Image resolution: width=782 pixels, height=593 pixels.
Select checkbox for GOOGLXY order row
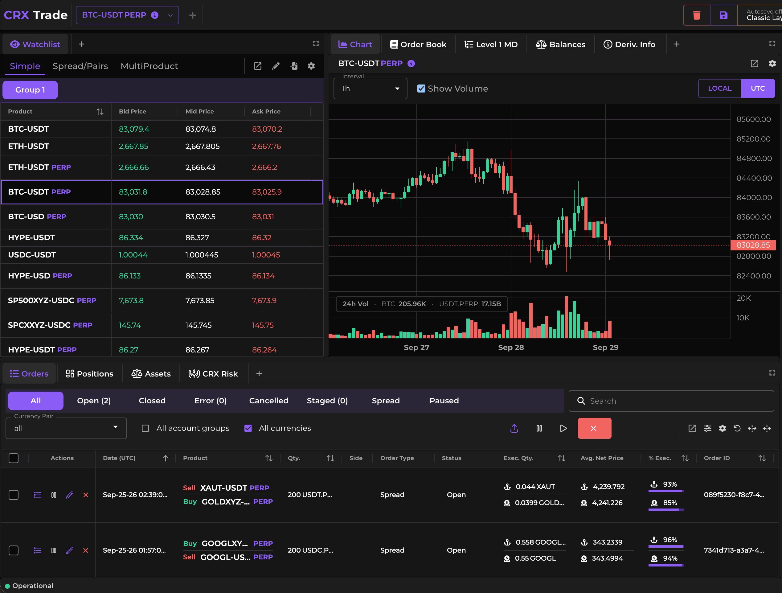click(14, 550)
